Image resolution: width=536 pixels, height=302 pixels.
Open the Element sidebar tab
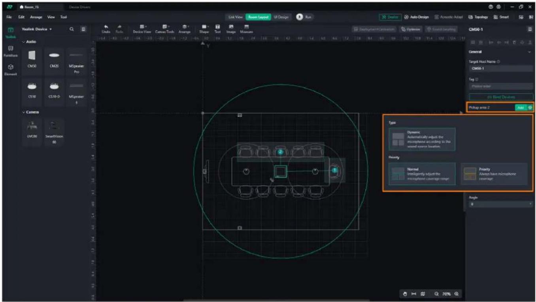click(11, 69)
